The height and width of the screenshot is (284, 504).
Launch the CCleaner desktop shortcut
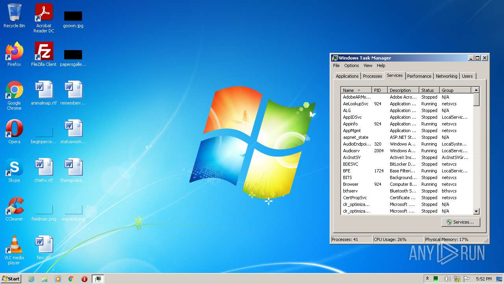point(14,209)
